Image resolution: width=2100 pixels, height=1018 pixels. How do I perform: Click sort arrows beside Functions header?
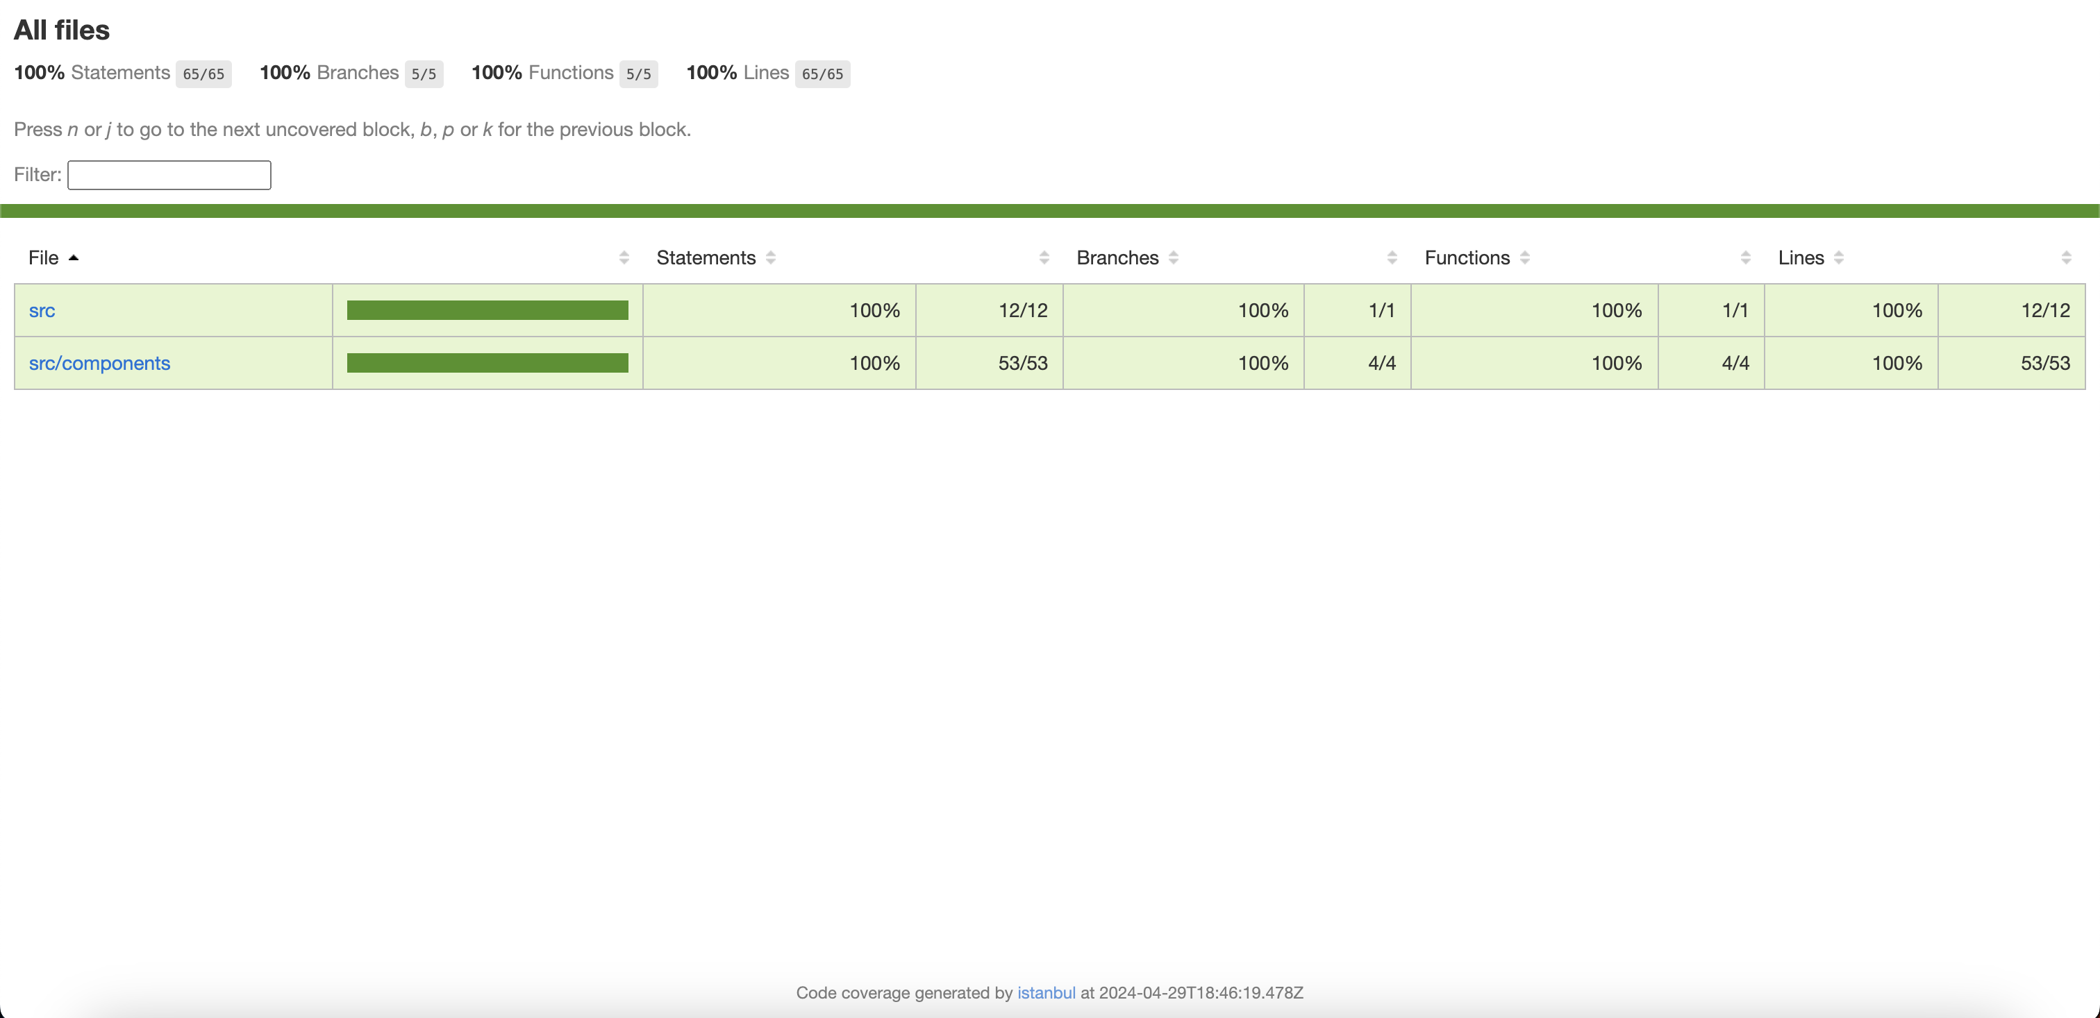[1524, 257]
